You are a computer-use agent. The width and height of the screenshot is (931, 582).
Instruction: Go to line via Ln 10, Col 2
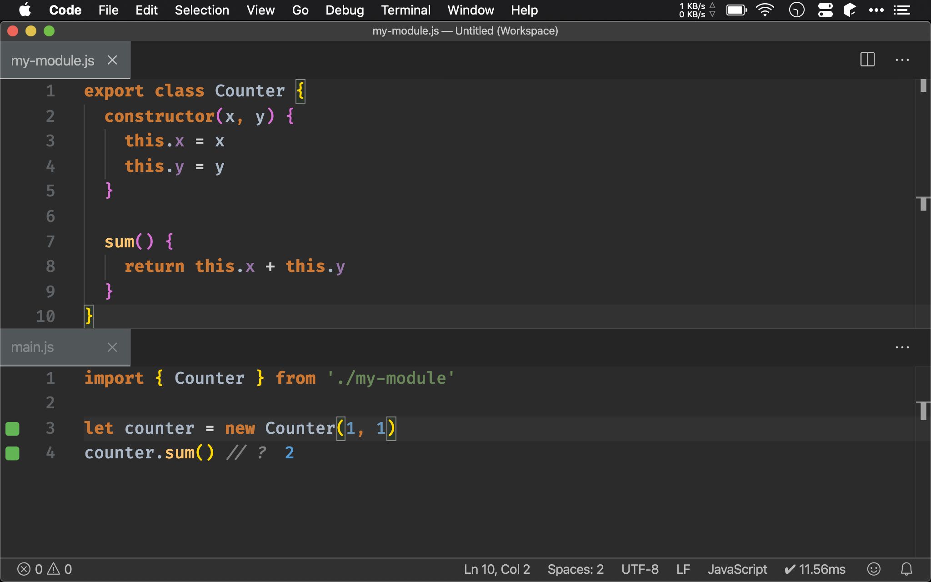497,569
